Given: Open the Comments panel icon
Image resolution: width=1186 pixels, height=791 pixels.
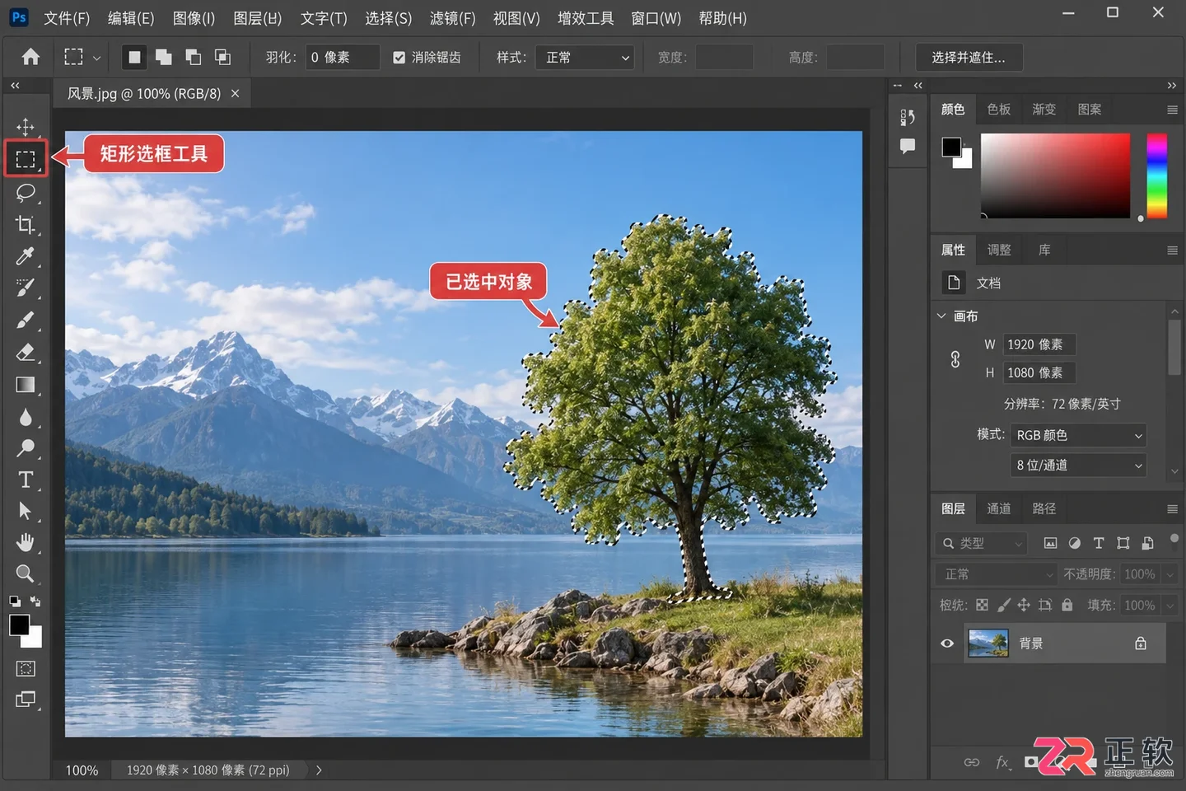Looking at the screenshot, I should [908, 147].
